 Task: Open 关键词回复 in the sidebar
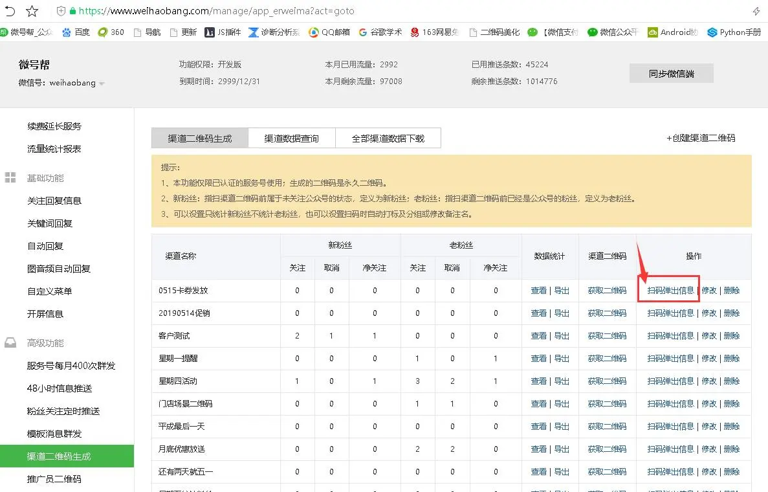[50, 223]
